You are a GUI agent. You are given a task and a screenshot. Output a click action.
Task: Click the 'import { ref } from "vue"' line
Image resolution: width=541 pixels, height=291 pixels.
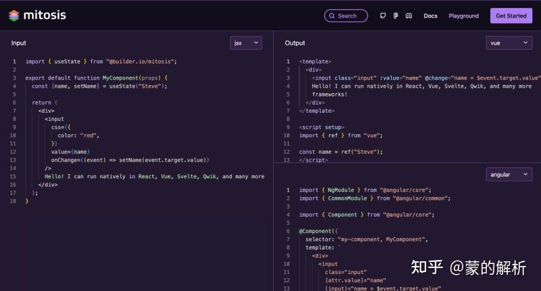pyautogui.click(x=341, y=136)
